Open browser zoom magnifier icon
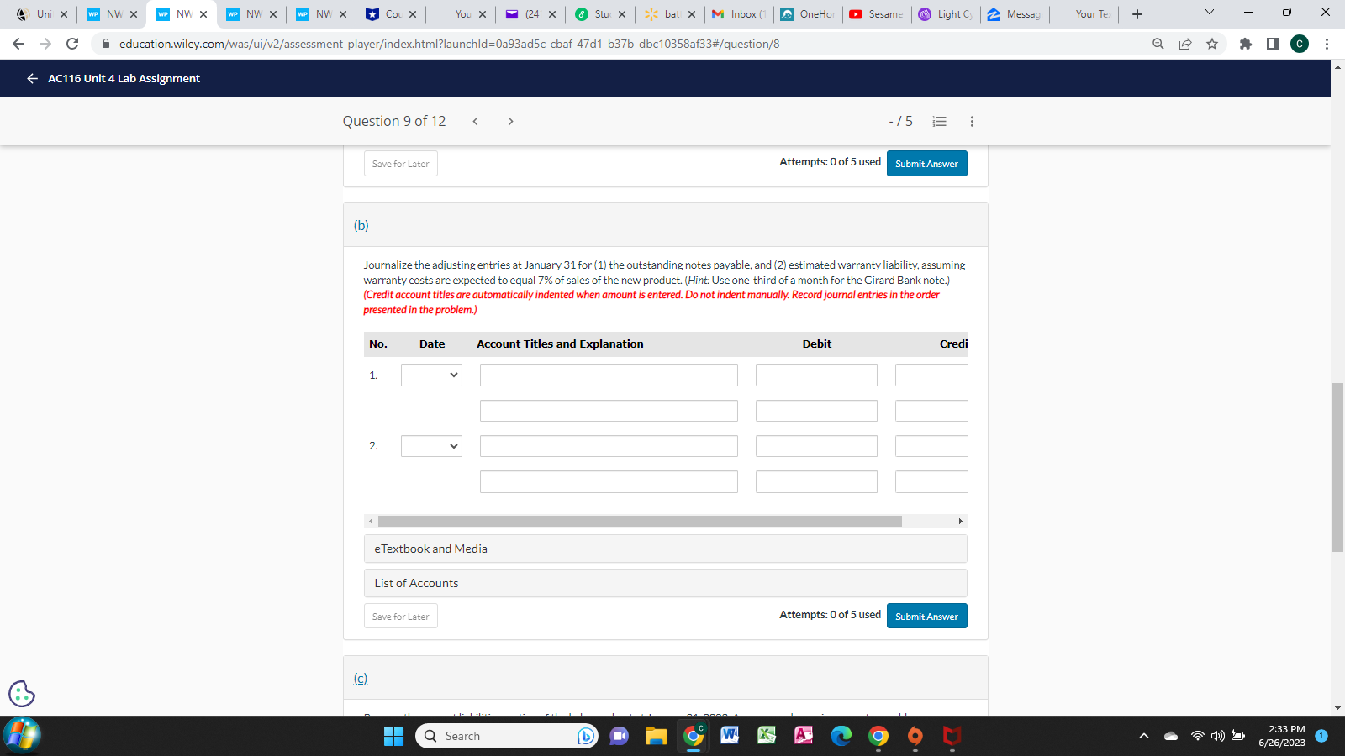1345x756 pixels. click(1158, 44)
